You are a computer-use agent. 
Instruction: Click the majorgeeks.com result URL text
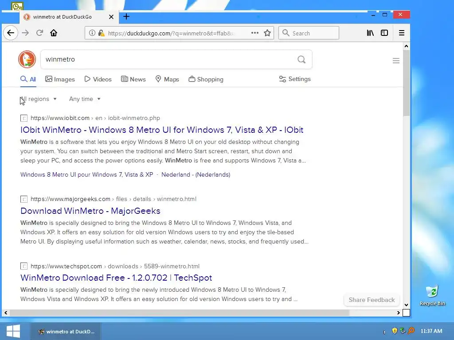click(113, 199)
